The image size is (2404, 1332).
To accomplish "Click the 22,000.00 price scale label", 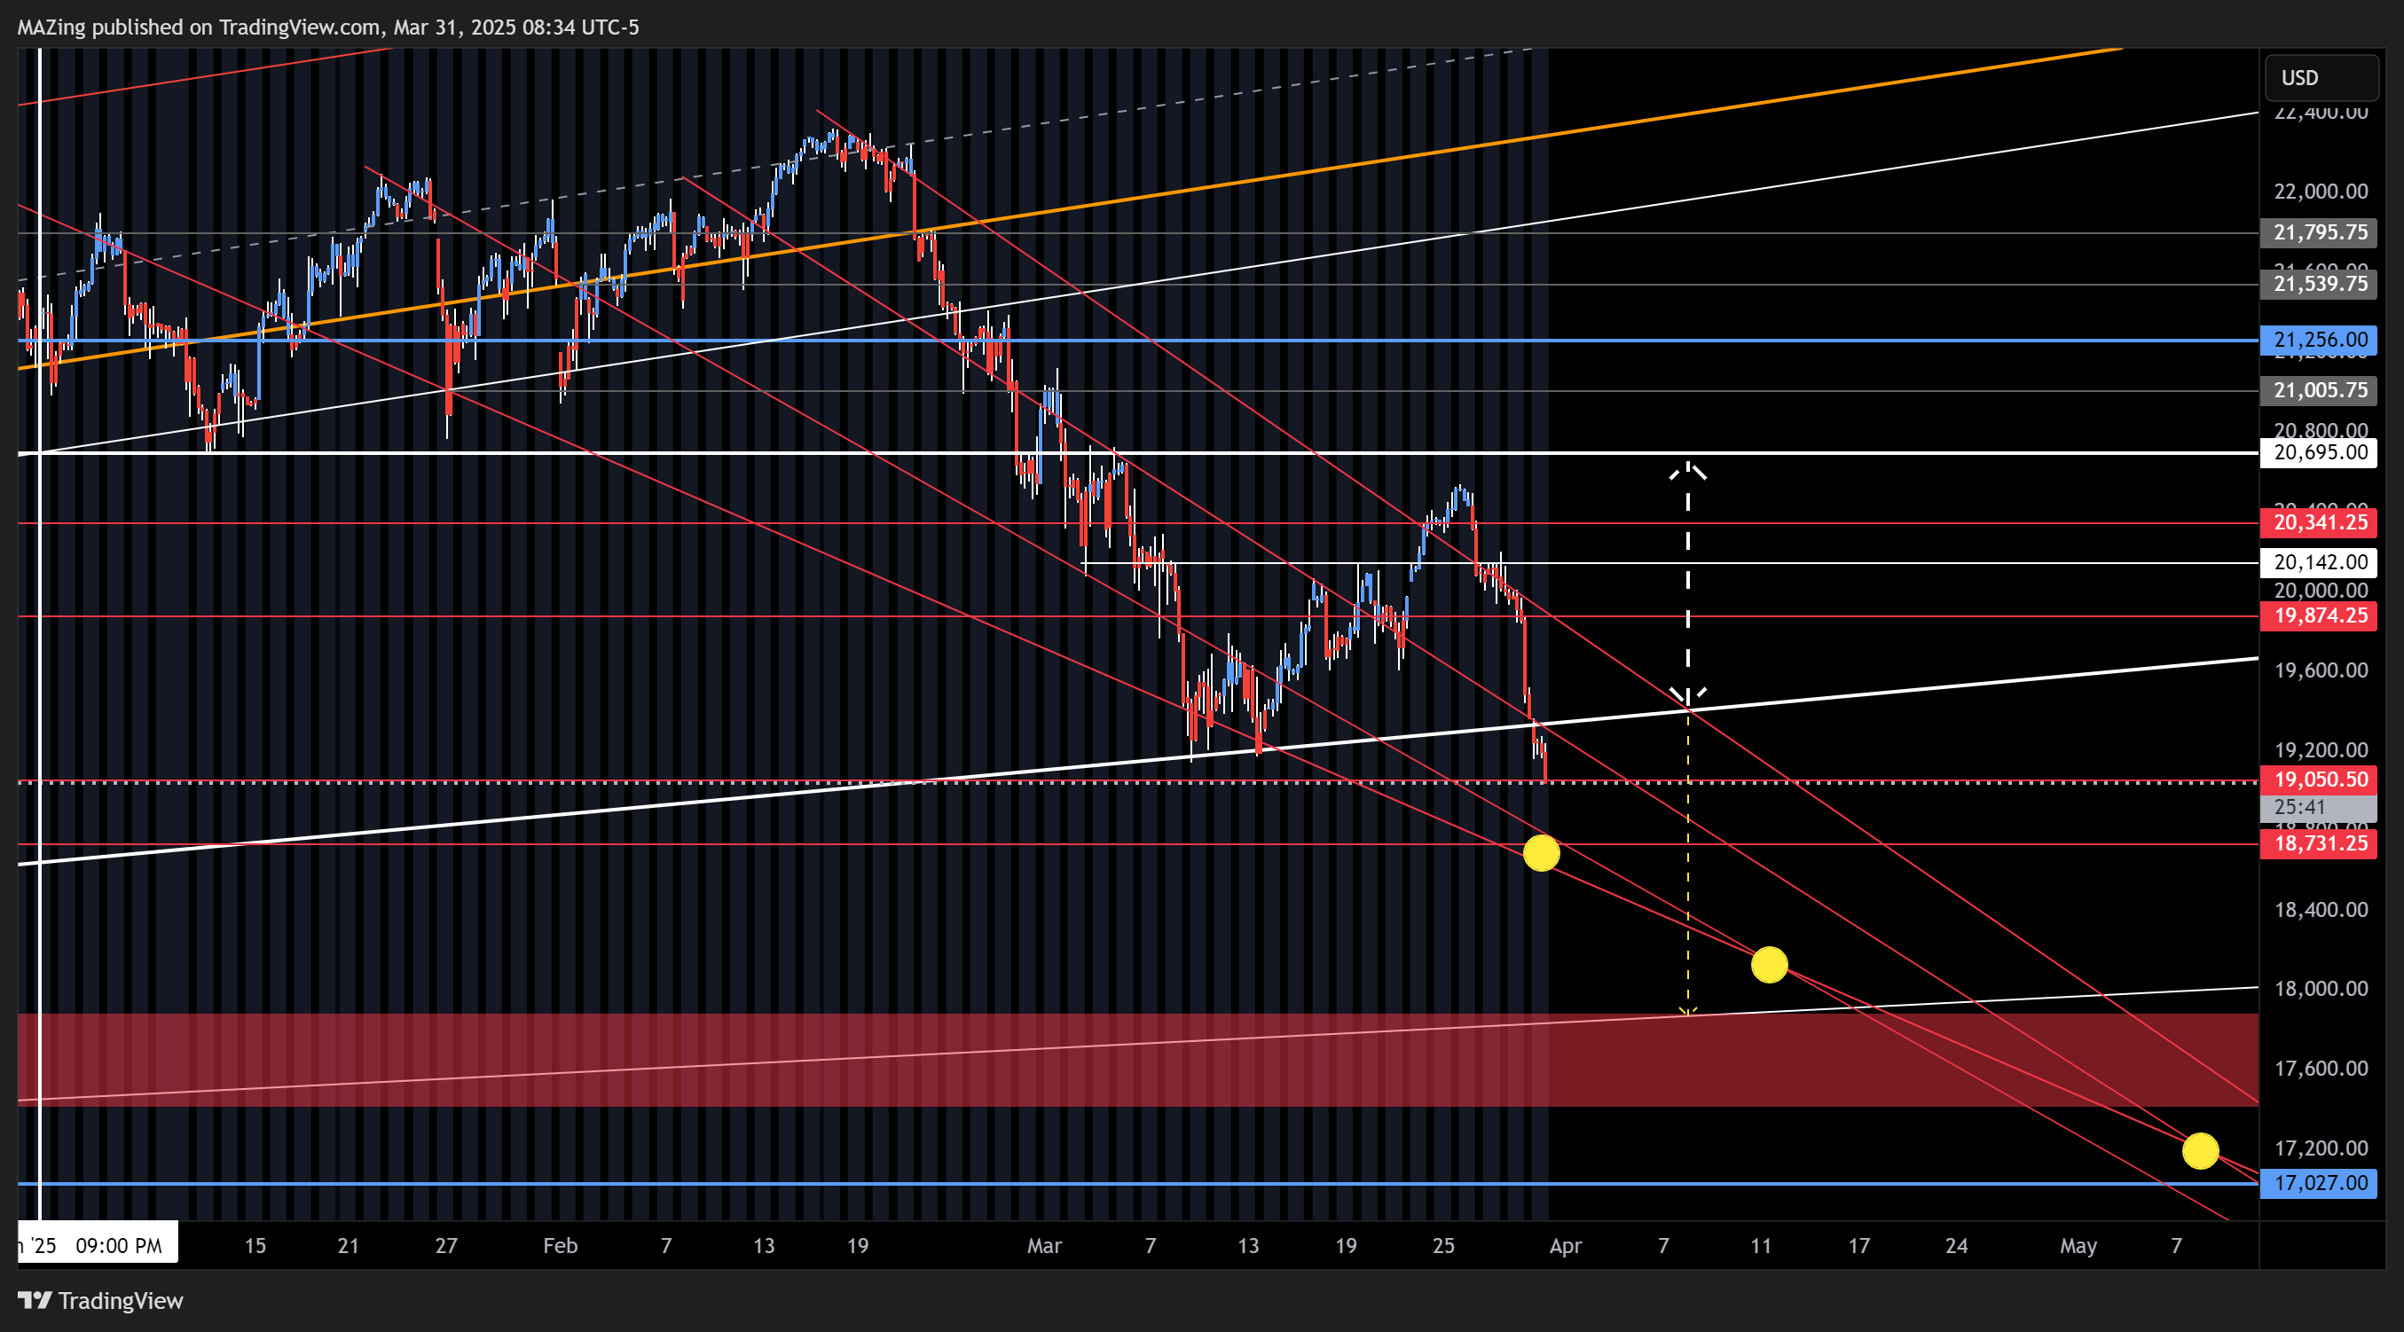I will tap(2320, 192).
